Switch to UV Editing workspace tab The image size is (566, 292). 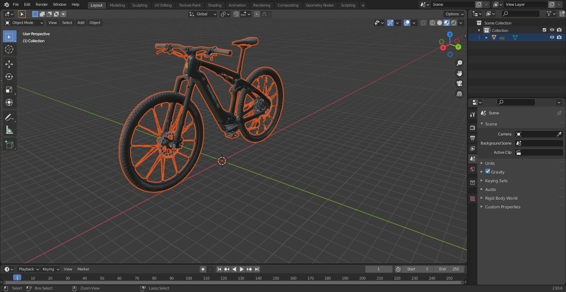pos(163,5)
